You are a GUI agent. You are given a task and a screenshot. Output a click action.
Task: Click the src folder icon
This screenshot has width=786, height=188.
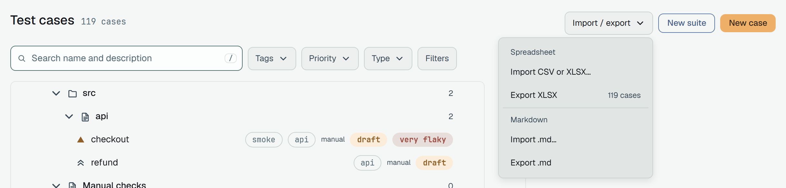click(x=73, y=94)
